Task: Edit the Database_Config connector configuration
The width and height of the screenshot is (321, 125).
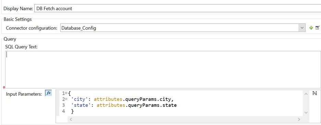Action: pos(317,28)
